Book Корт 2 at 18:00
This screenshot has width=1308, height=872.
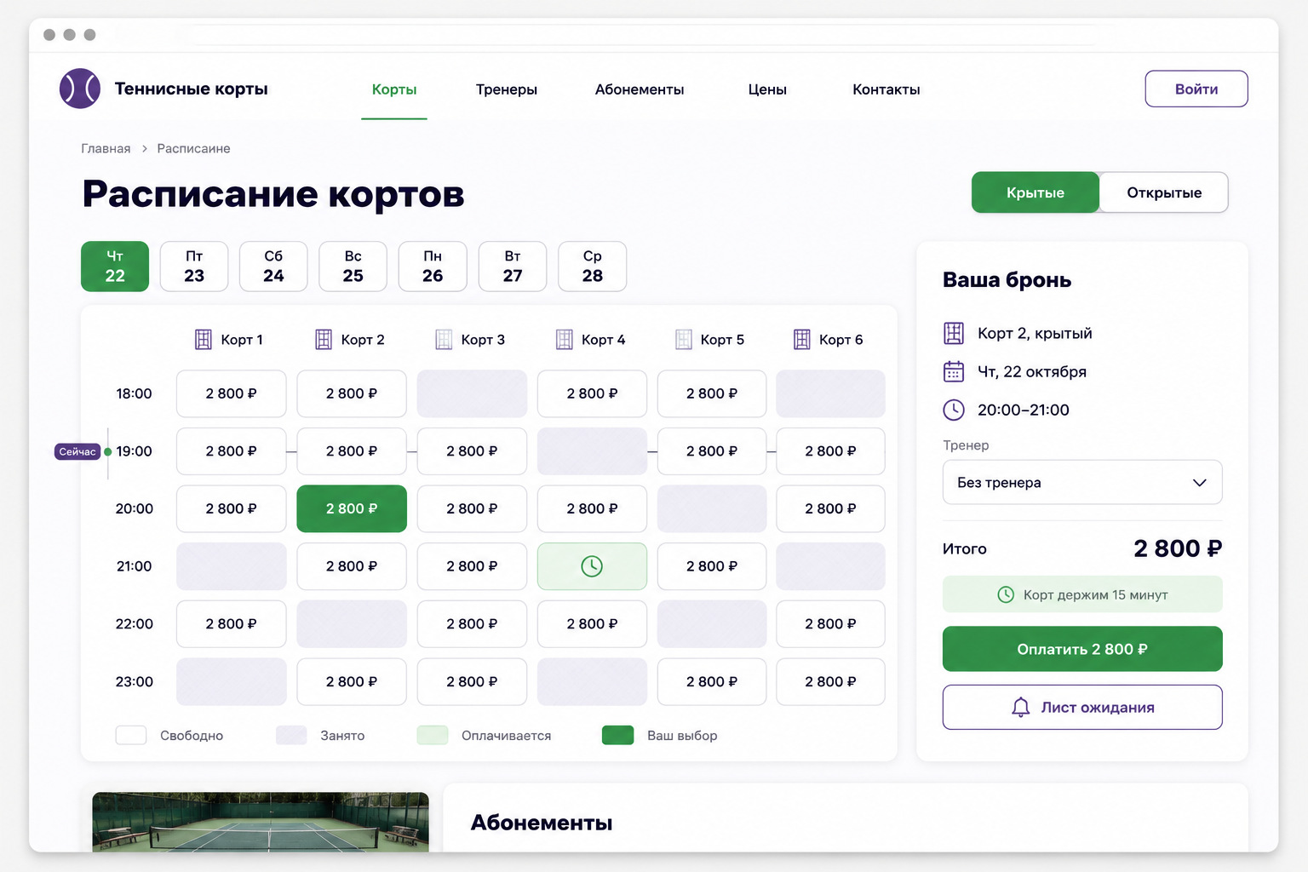352,393
